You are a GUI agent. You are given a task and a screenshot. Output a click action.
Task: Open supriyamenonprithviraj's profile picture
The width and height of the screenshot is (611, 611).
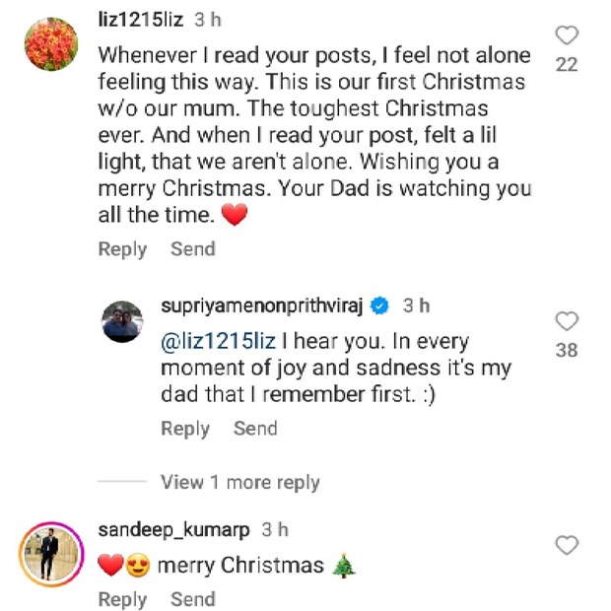pyautogui.click(x=122, y=322)
